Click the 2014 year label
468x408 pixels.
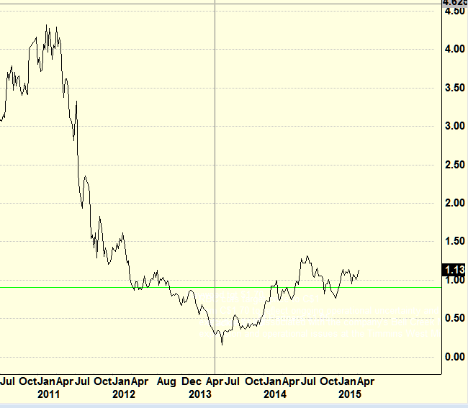(275, 394)
